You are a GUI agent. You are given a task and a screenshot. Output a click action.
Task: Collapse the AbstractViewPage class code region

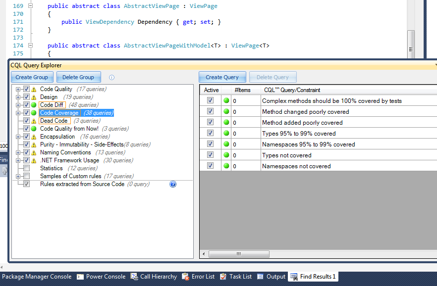tap(30, 6)
